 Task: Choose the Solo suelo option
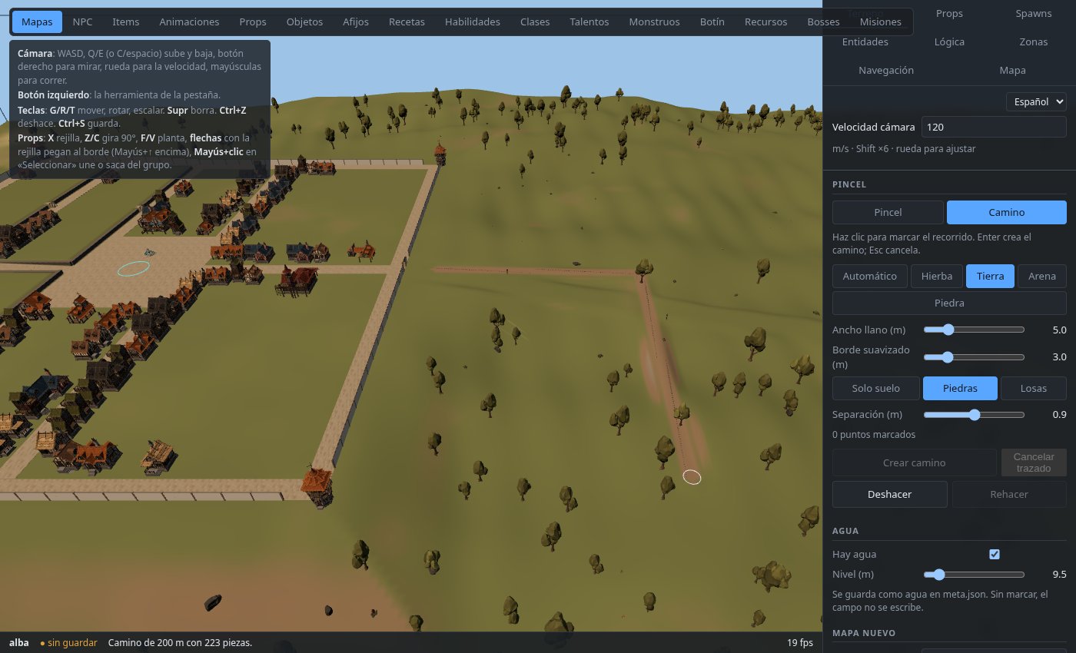[876, 388]
